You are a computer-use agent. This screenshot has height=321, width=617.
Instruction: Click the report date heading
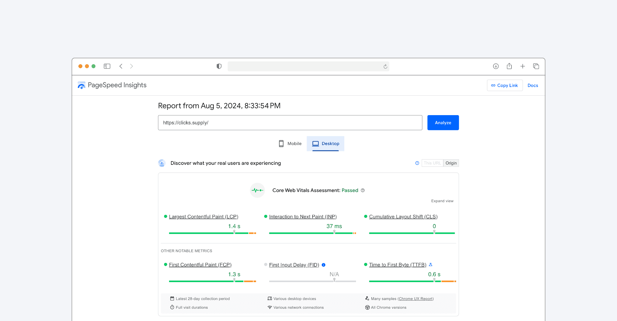point(219,106)
